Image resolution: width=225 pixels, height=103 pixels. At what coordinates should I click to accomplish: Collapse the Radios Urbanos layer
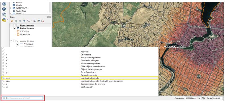point(11,28)
